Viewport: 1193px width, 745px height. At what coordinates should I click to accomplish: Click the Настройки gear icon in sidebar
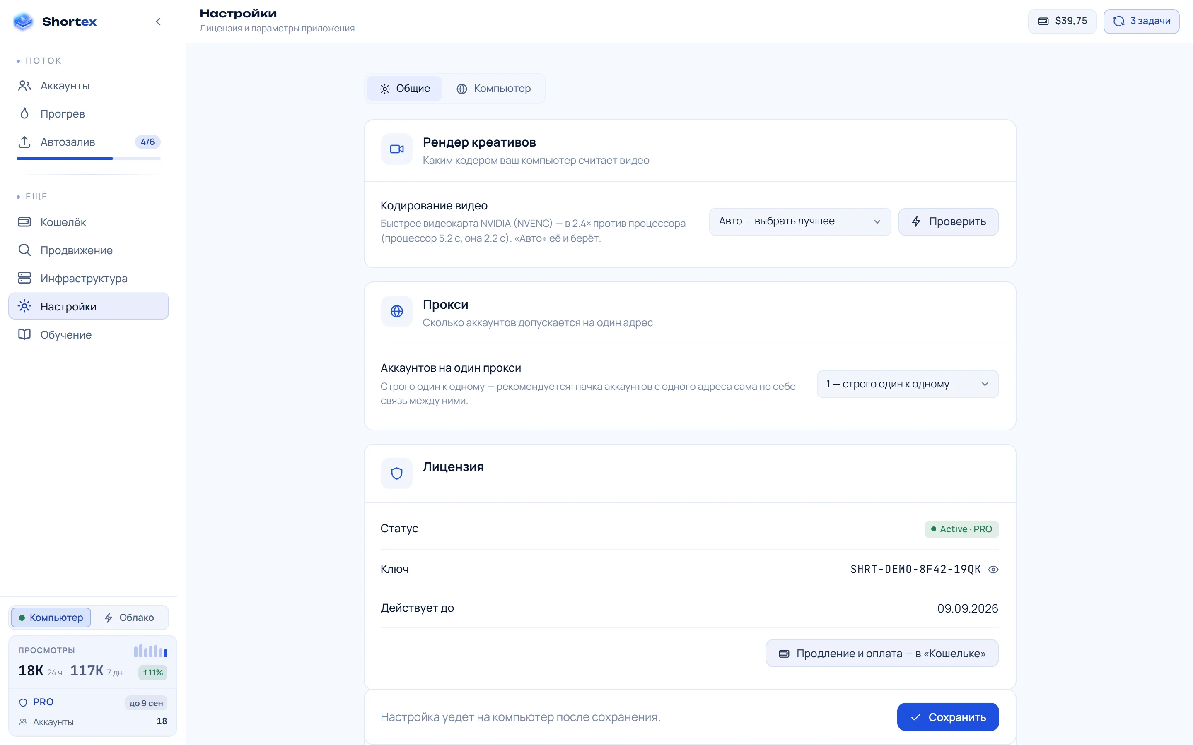pos(24,306)
